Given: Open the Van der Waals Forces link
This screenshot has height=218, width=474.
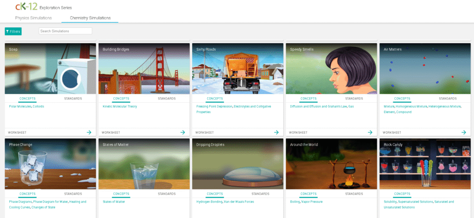Looking at the screenshot, I should 239,202.
